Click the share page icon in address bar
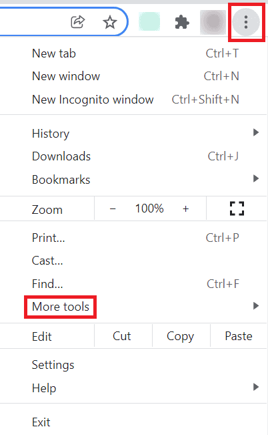This screenshot has width=268, height=435. coord(77,22)
